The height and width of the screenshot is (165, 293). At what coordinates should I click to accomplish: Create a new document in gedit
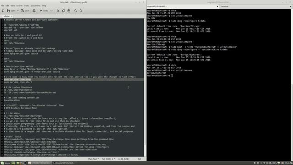(x=3, y=11)
